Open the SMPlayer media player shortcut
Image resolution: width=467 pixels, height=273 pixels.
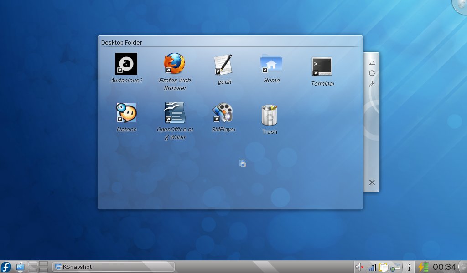pos(223,112)
